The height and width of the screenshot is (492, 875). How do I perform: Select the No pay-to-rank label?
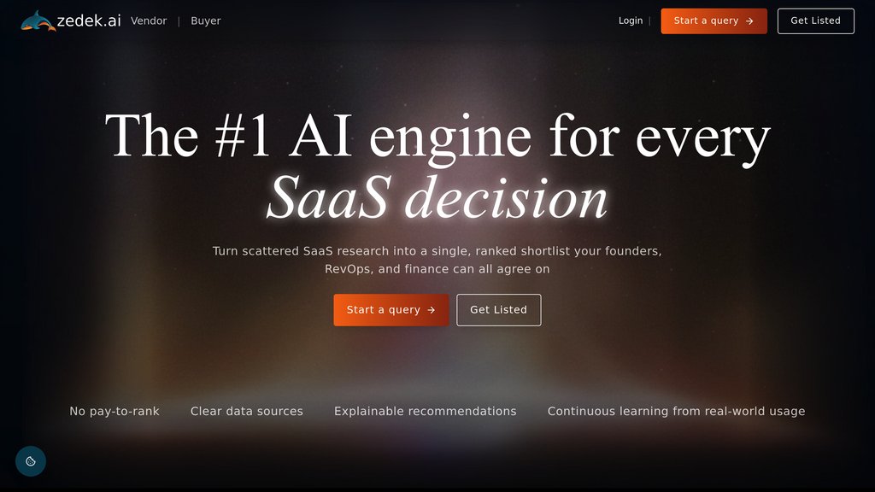click(115, 411)
